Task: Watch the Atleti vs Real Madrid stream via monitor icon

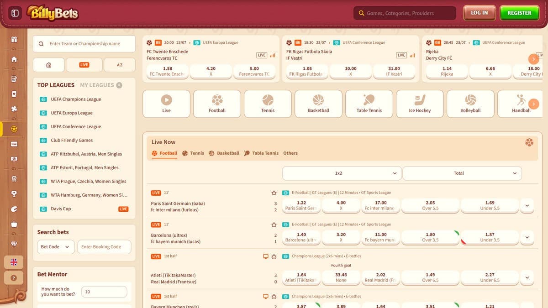Action: (266, 256)
